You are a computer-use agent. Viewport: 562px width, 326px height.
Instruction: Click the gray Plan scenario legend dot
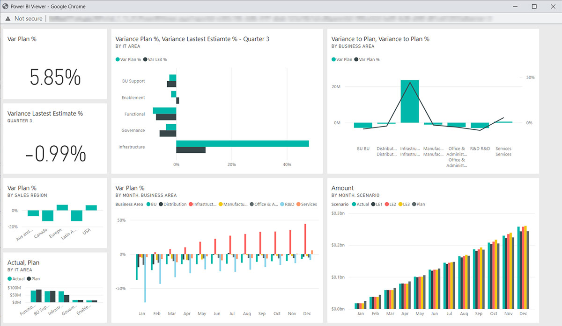[414, 204]
